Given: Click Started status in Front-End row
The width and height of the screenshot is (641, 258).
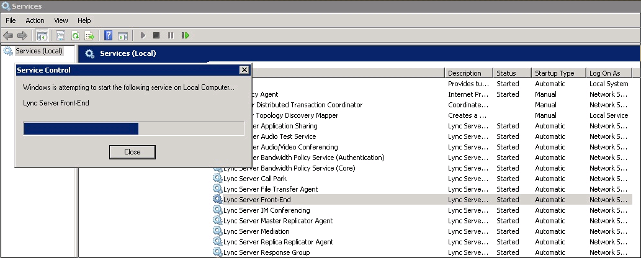Looking at the screenshot, I should (x=508, y=200).
